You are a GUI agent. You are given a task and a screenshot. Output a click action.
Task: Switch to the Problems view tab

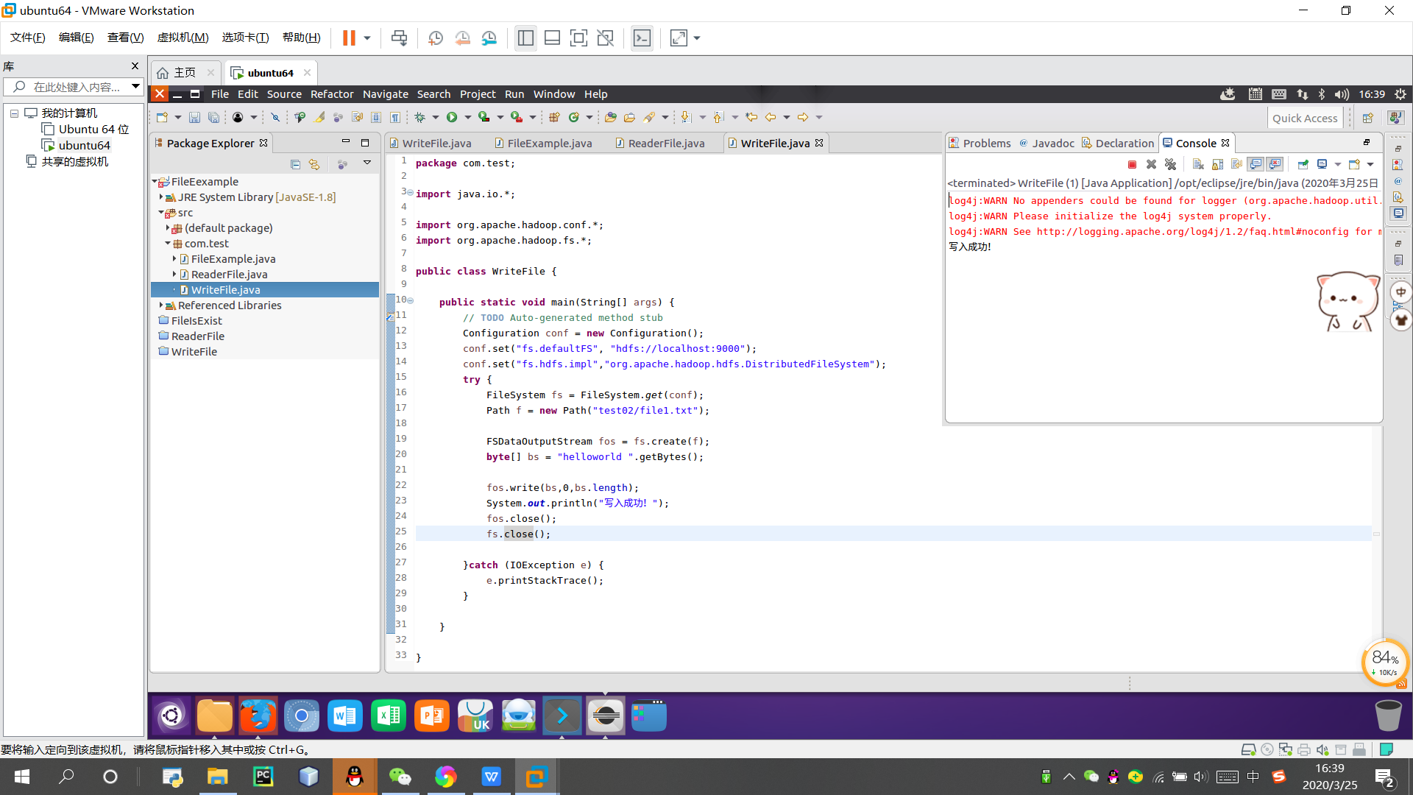click(x=986, y=144)
